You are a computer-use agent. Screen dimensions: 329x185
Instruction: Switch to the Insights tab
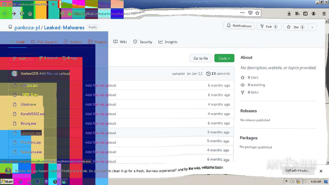[168, 42]
